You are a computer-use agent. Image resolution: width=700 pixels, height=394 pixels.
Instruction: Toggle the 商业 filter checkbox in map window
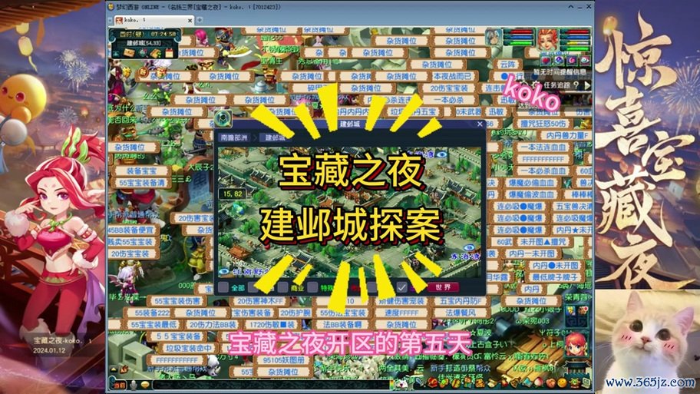pos(282,287)
